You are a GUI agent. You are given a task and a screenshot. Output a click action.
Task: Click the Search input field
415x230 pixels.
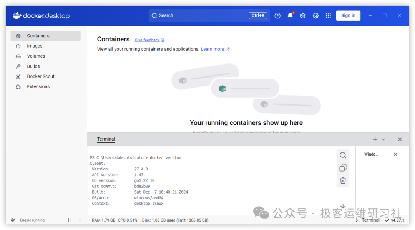[x=209, y=15]
